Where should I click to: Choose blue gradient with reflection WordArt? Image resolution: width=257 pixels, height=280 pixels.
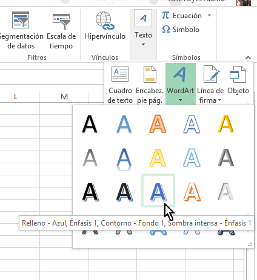tap(124, 159)
